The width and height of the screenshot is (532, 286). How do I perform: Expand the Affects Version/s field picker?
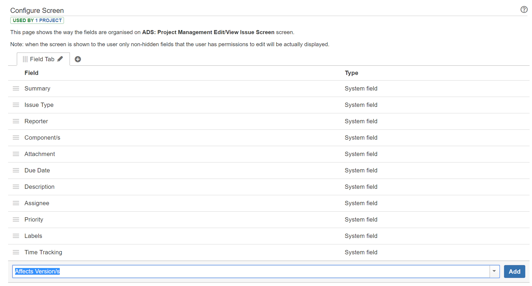click(x=494, y=271)
